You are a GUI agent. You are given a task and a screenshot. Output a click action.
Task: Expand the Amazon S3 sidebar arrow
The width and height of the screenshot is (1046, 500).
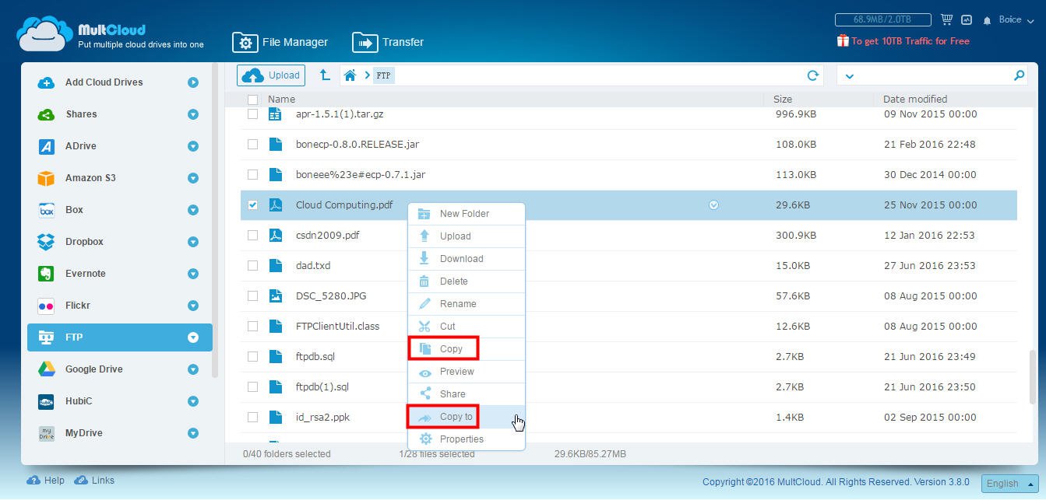pyautogui.click(x=193, y=178)
